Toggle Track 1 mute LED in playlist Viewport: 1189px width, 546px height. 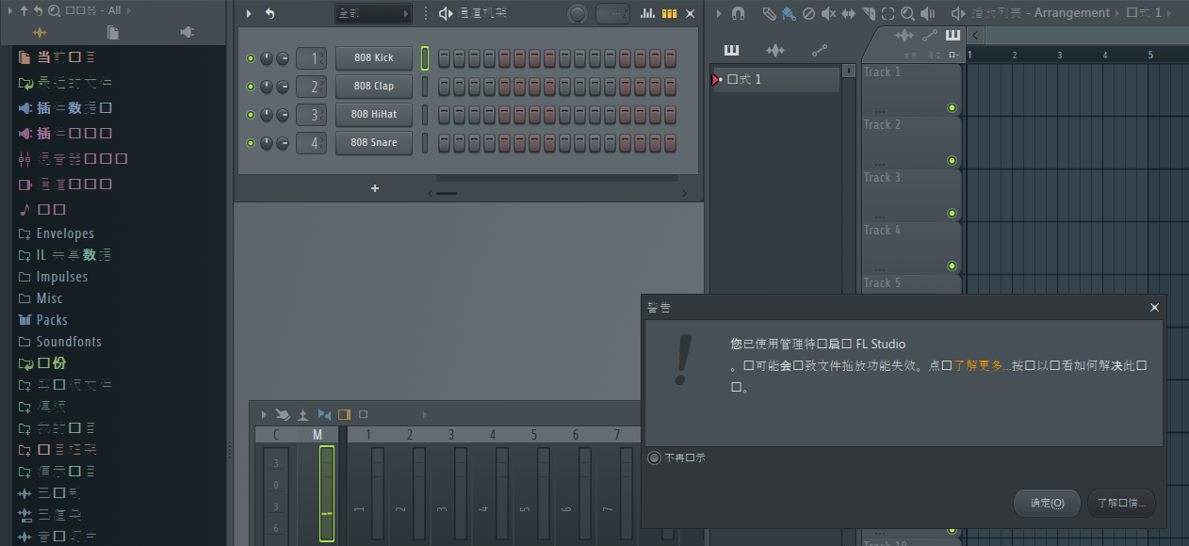coord(952,108)
